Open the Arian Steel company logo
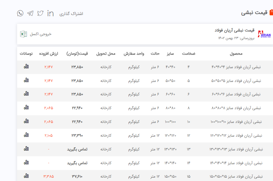 264,34
